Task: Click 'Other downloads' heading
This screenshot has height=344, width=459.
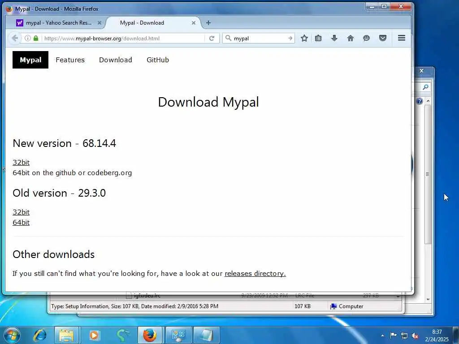Action: (54, 254)
